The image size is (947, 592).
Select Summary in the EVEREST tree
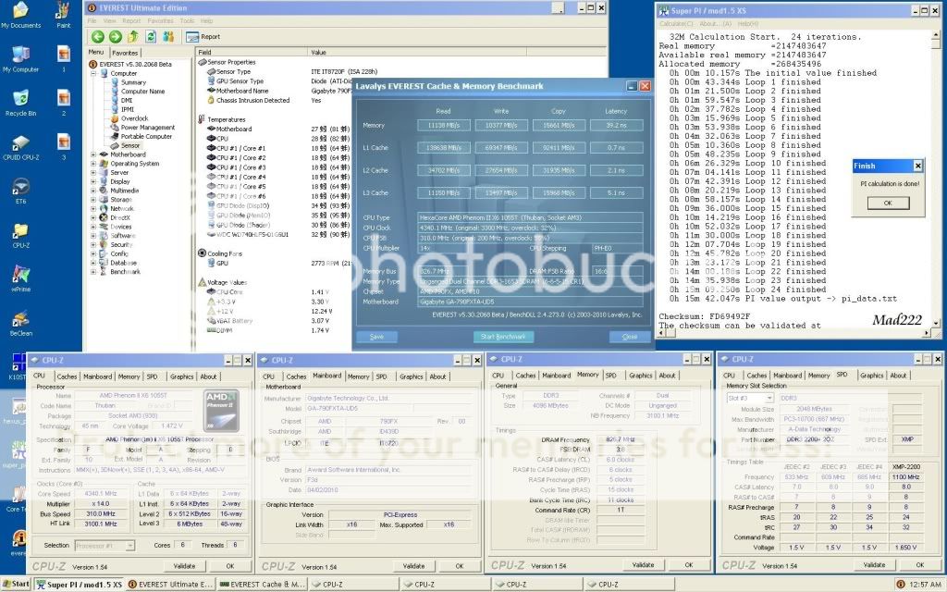point(133,82)
